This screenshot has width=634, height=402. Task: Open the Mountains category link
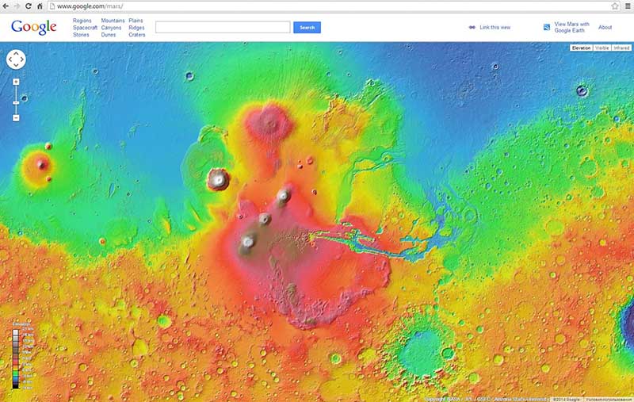(113, 20)
